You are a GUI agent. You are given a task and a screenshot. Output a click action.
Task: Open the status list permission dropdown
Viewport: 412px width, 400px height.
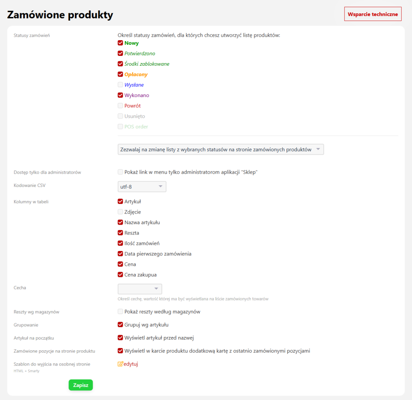point(220,149)
